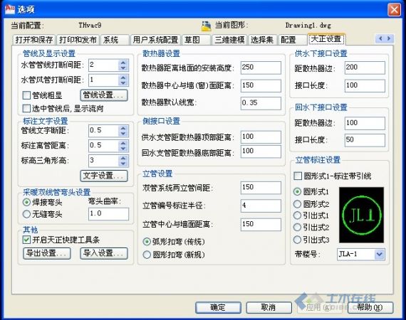
Task: Click the 散热器中心与墙(窗)面距离 field
Action: point(261,85)
